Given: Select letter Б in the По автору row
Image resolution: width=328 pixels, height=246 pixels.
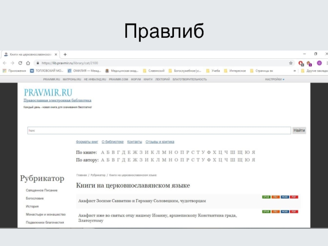Looking at the screenshot, I should click(x=108, y=160).
